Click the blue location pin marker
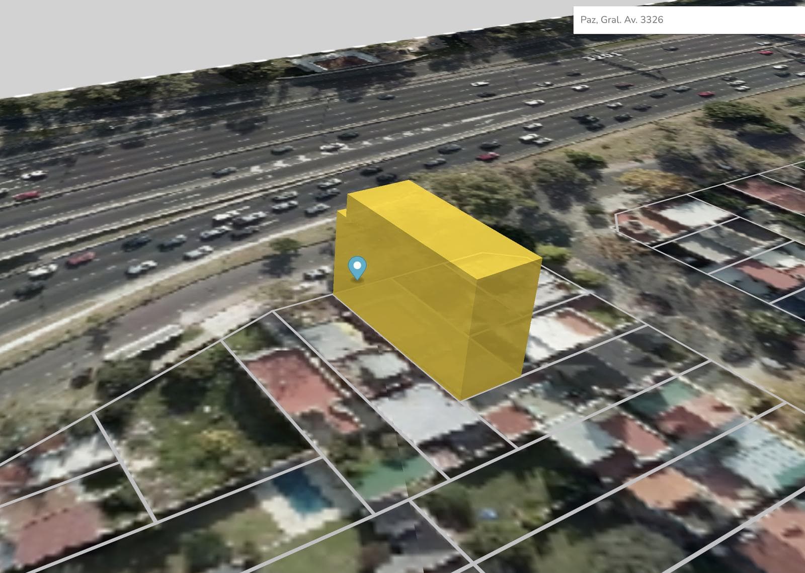 click(x=357, y=267)
